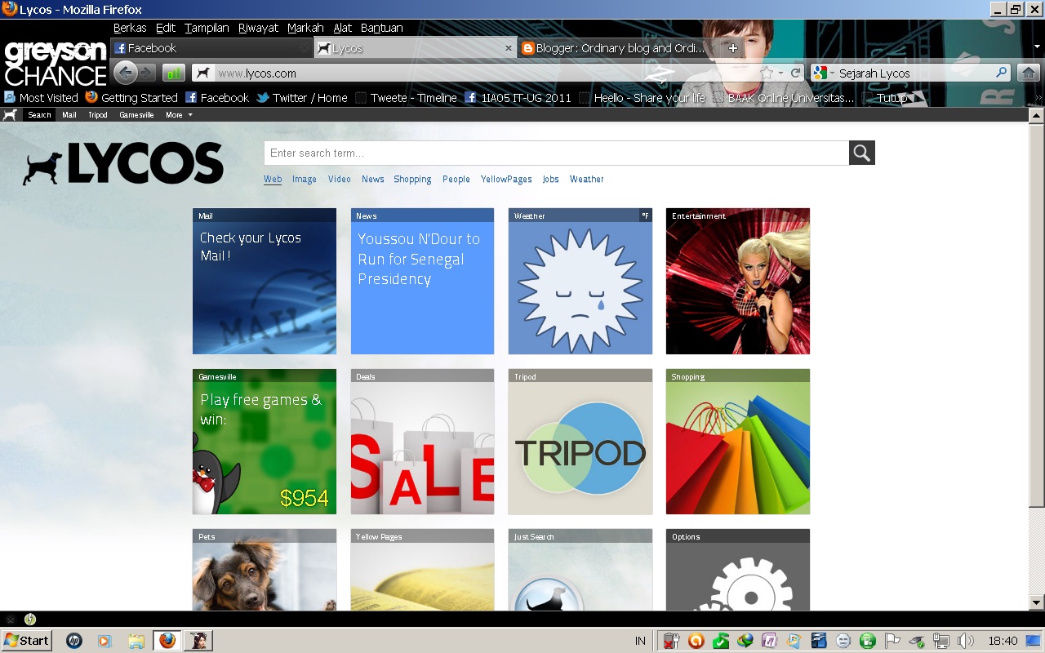Image resolution: width=1045 pixels, height=653 pixels.
Task: Open the Riwayat menu
Action: tap(257, 28)
